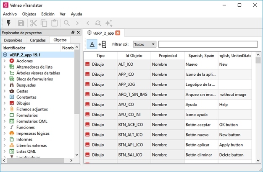Expand the Acciones tree node
Viewport: 263px width, 172px height.
pyautogui.click(x=4, y=61)
